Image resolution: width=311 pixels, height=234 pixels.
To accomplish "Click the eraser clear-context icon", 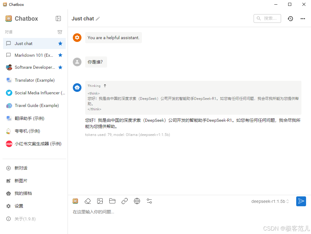I will [x=88, y=201].
